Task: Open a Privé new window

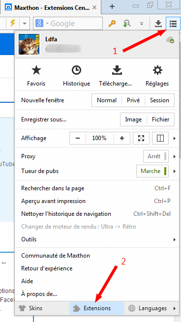Action: pos(133,100)
